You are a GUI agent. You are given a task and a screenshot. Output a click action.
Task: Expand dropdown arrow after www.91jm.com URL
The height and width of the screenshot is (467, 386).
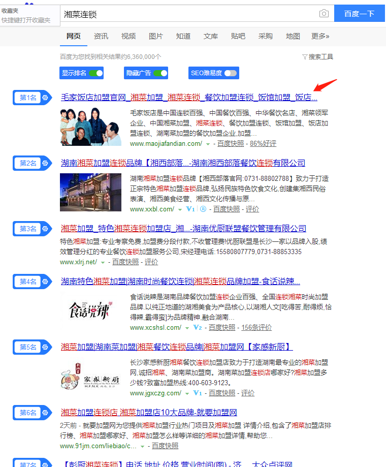coord(142,447)
